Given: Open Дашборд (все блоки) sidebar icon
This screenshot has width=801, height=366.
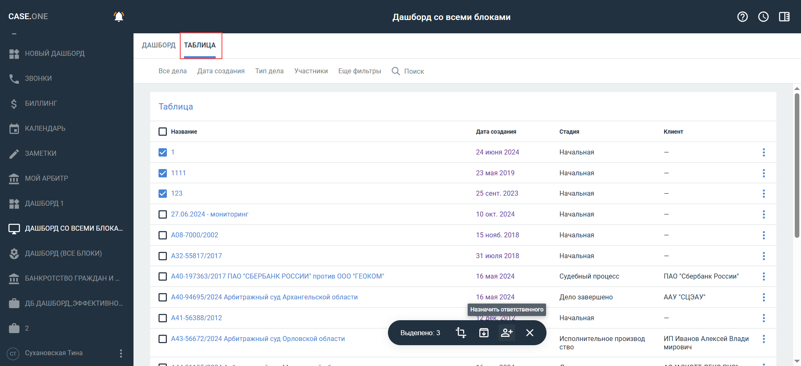Looking at the screenshot, I should pyautogui.click(x=14, y=254).
